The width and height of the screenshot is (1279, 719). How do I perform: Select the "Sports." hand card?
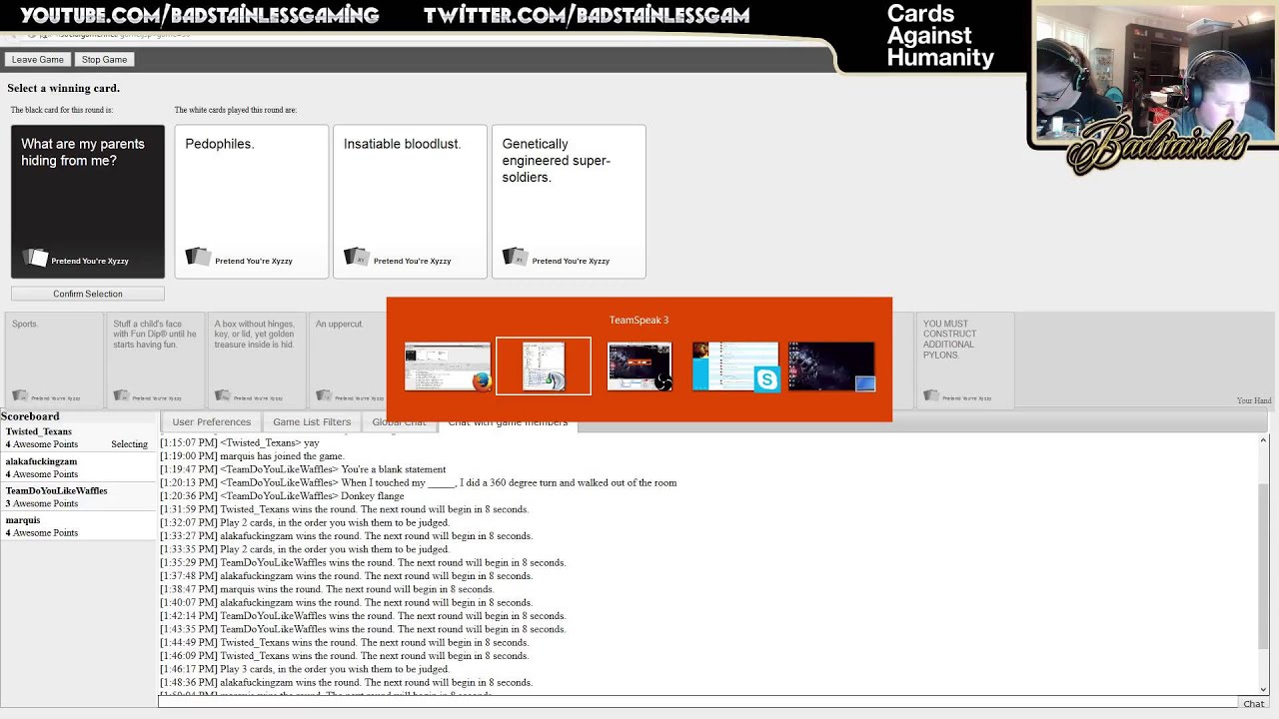click(x=54, y=360)
